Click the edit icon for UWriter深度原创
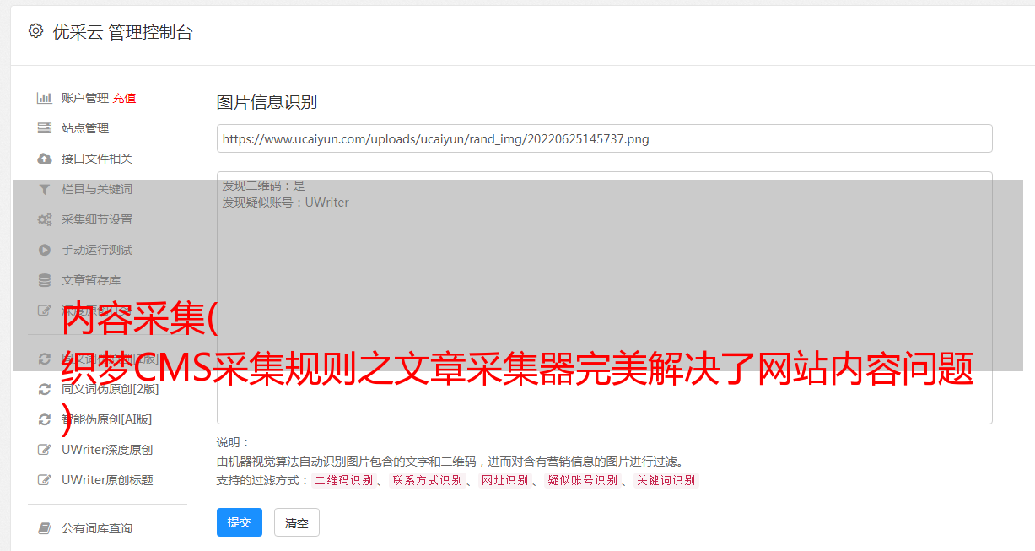 tap(45, 450)
